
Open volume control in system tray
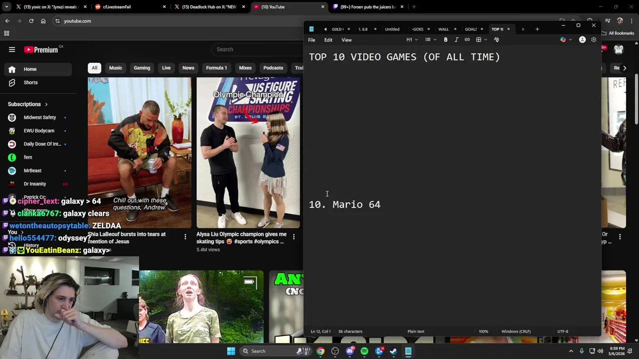point(600,351)
